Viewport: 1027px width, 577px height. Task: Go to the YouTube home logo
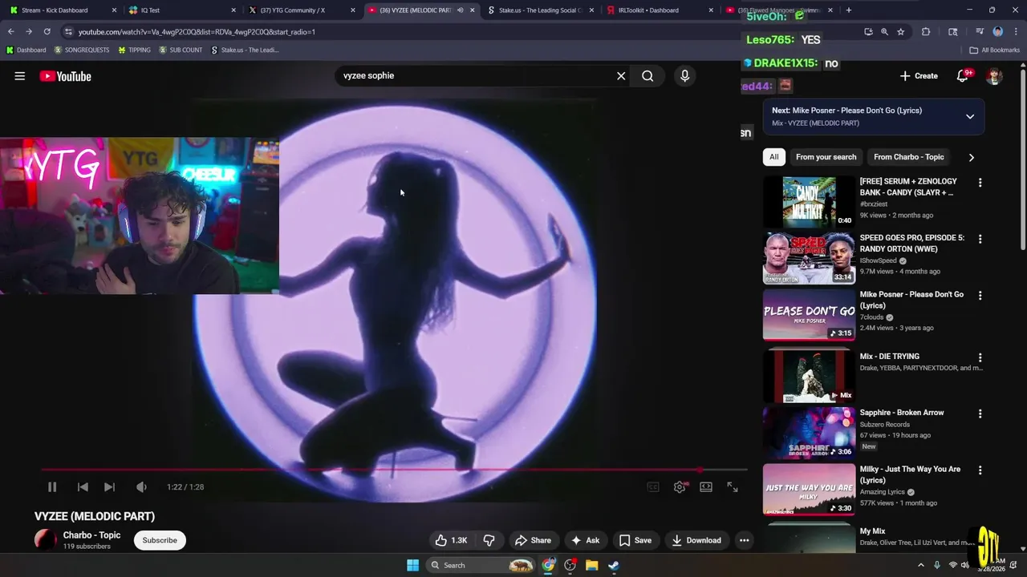tap(66, 76)
